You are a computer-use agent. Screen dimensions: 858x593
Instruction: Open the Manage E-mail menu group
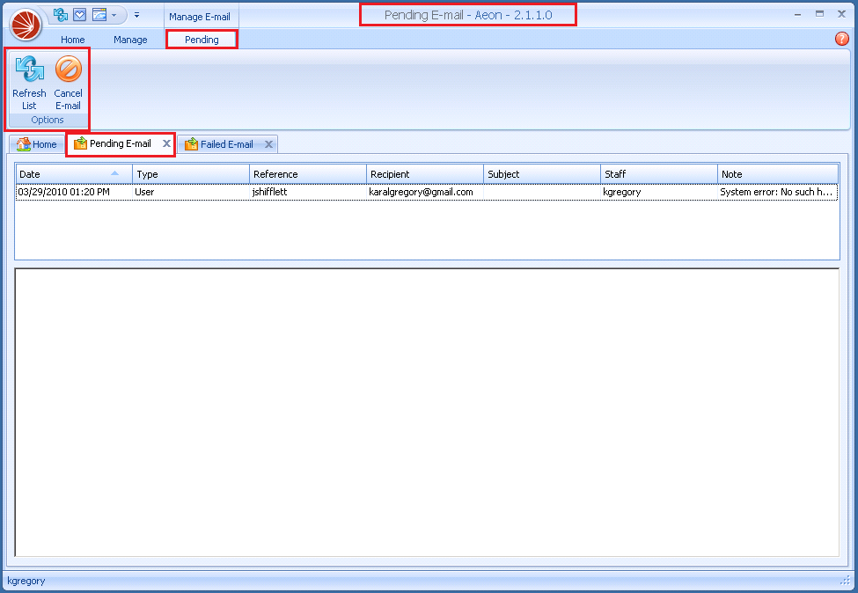pyautogui.click(x=201, y=16)
